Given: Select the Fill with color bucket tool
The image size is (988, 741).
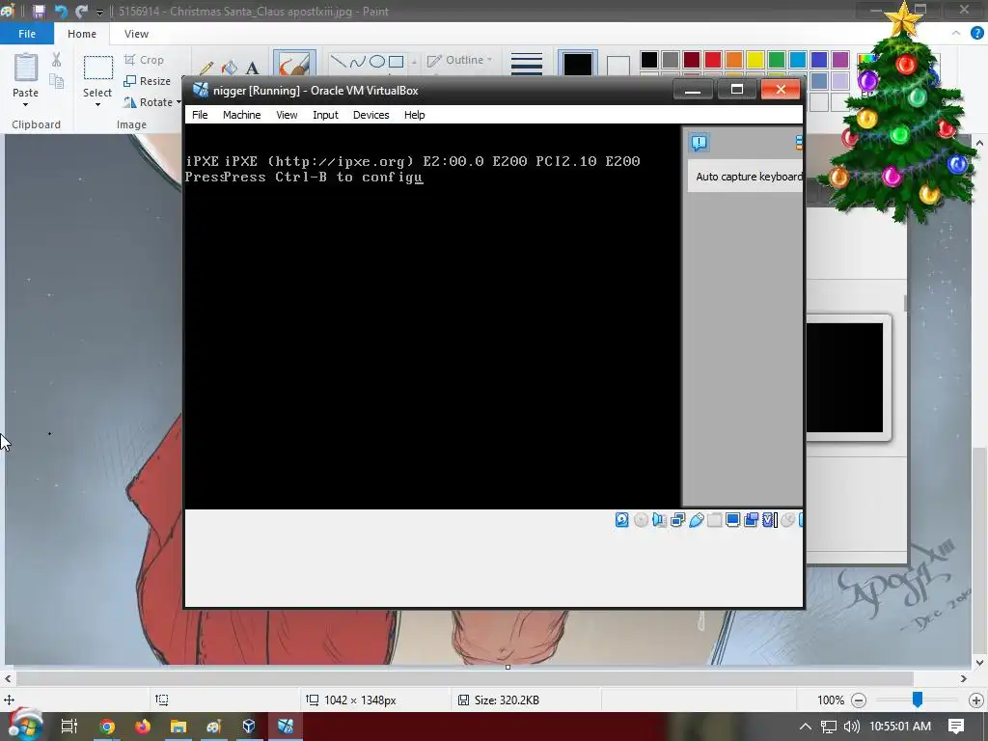Looking at the screenshot, I should [x=230, y=68].
